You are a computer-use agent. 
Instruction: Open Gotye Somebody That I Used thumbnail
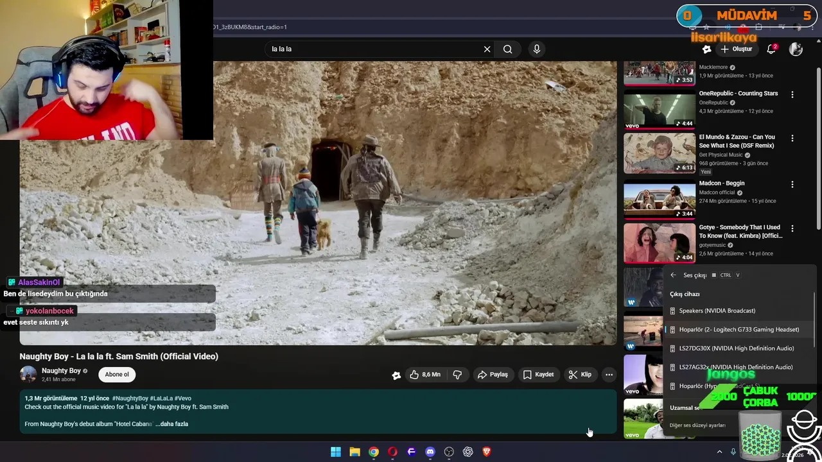(x=660, y=243)
